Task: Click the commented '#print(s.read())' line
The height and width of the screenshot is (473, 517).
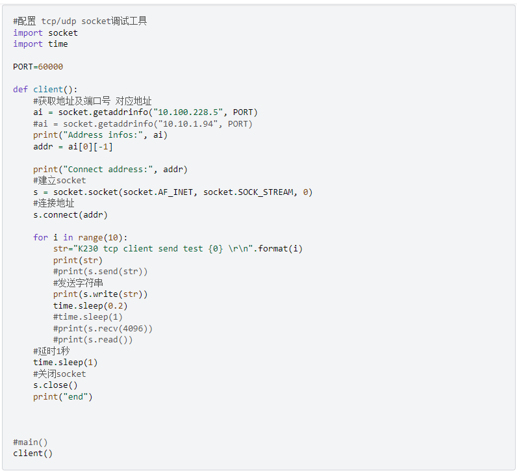Action: [93, 340]
